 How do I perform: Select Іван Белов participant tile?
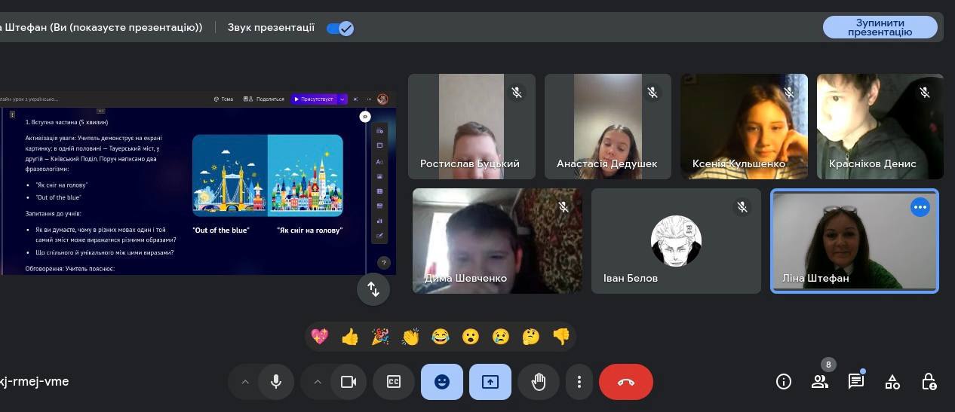[x=676, y=241]
